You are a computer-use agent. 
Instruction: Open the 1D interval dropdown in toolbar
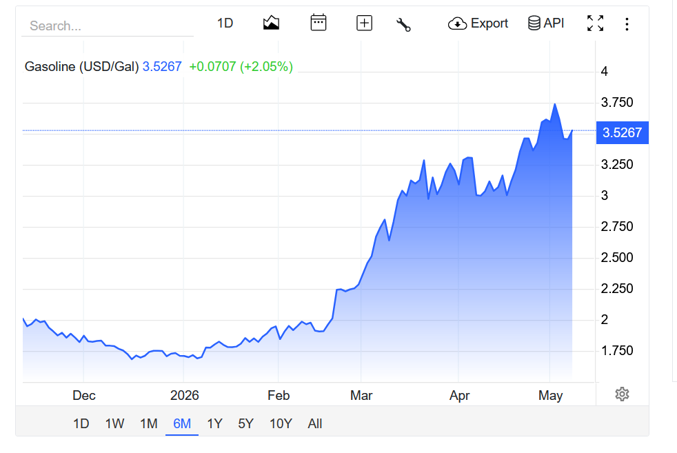coord(225,23)
